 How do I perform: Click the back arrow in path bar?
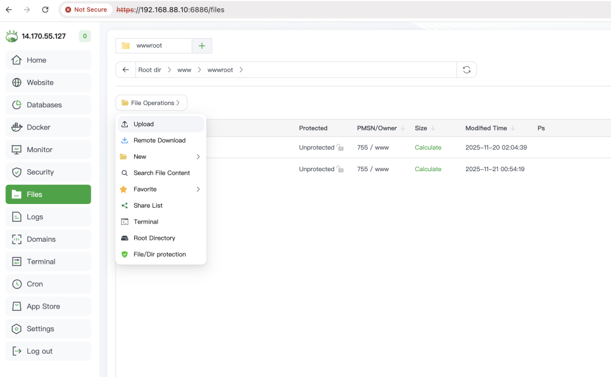tap(125, 70)
